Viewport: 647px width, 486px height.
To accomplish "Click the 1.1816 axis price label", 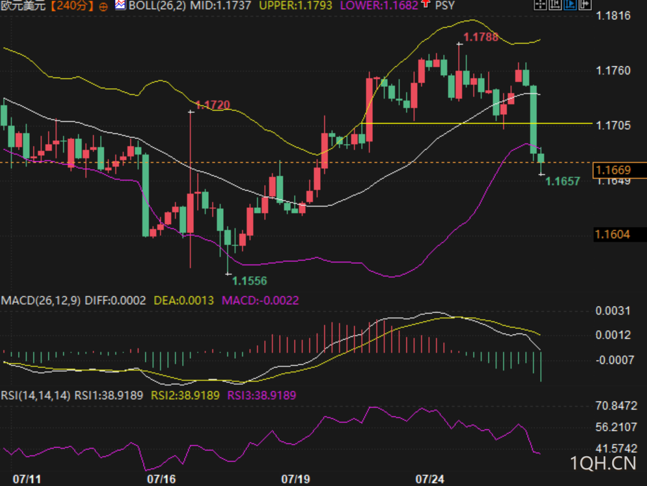I will point(613,16).
